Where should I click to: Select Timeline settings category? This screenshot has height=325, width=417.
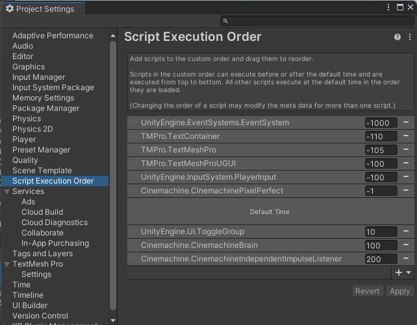point(28,295)
